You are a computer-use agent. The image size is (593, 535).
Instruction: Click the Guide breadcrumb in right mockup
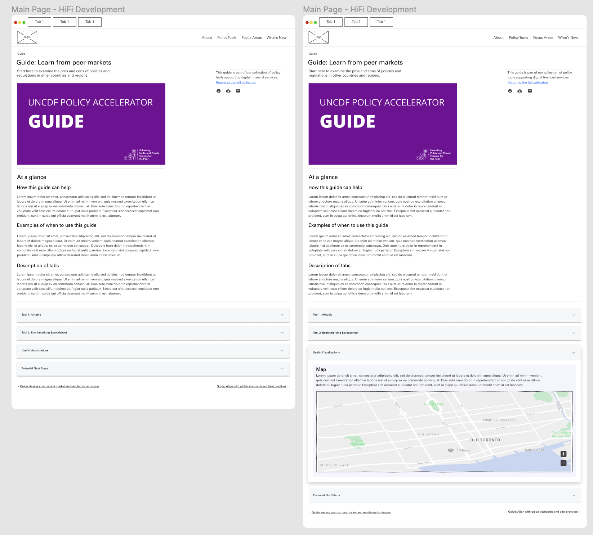point(313,54)
